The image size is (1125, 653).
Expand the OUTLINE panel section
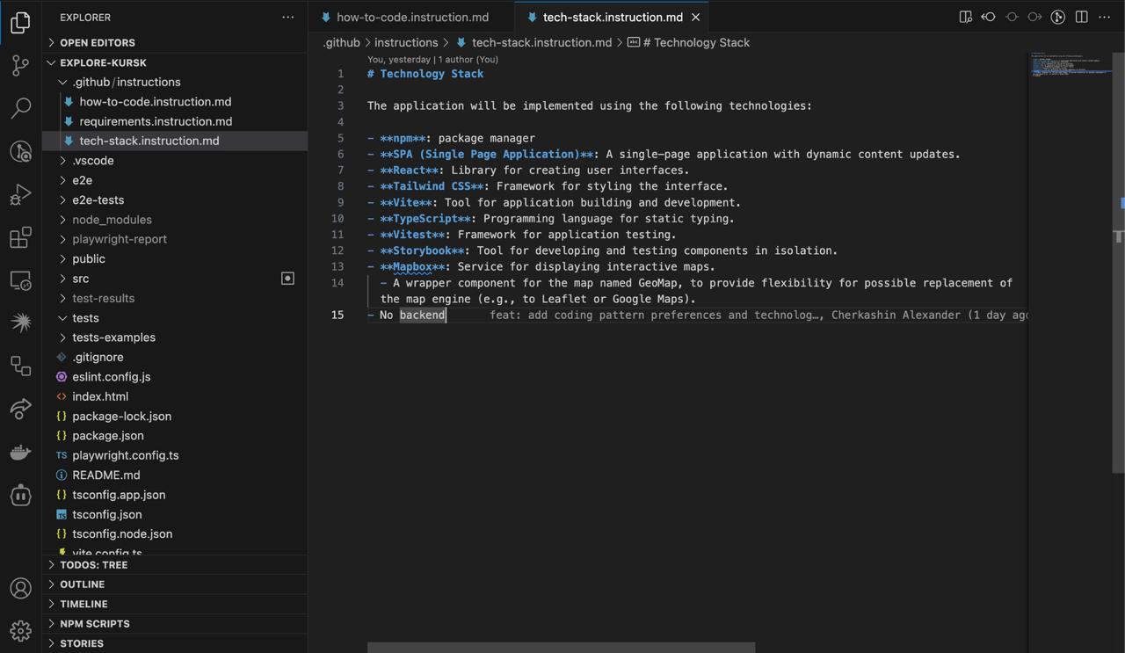[x=82, y=584]
